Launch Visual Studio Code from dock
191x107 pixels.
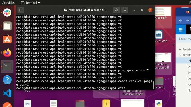click(7, 93)
